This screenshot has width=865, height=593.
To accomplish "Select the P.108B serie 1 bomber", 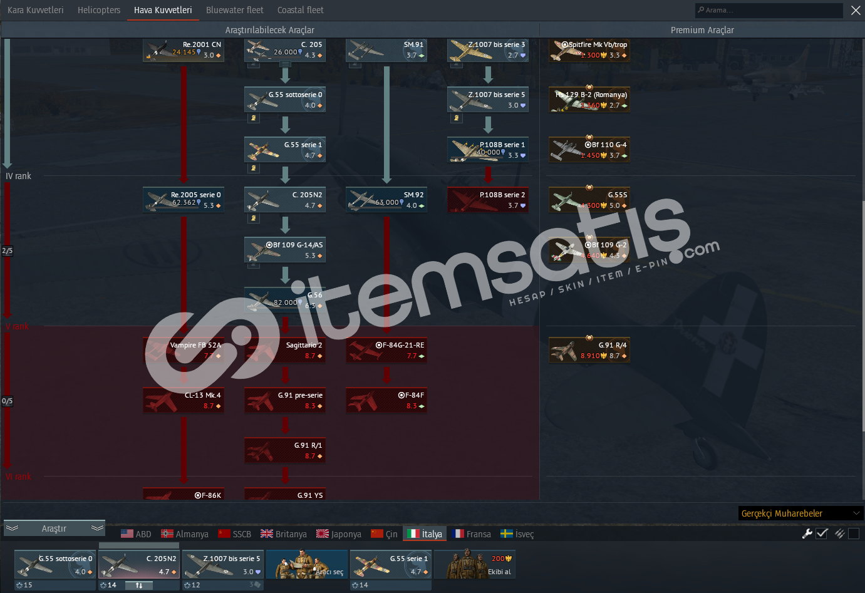I will pyautogui.click(x=488, y=150).
